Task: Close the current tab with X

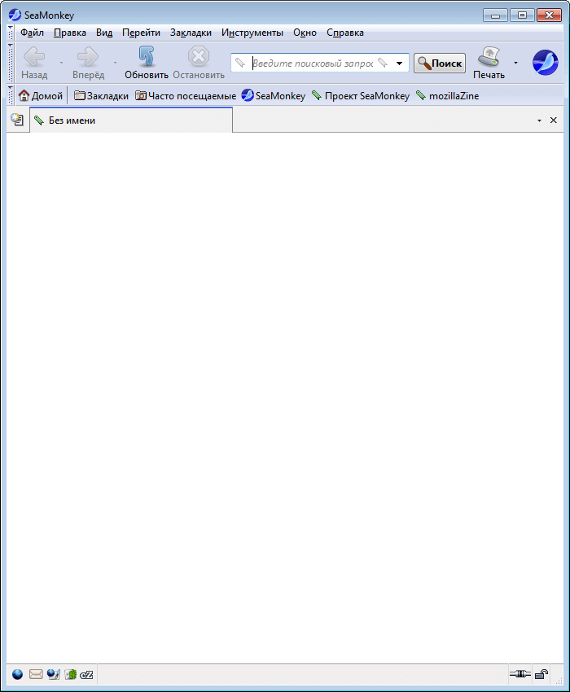Action: 553,120
